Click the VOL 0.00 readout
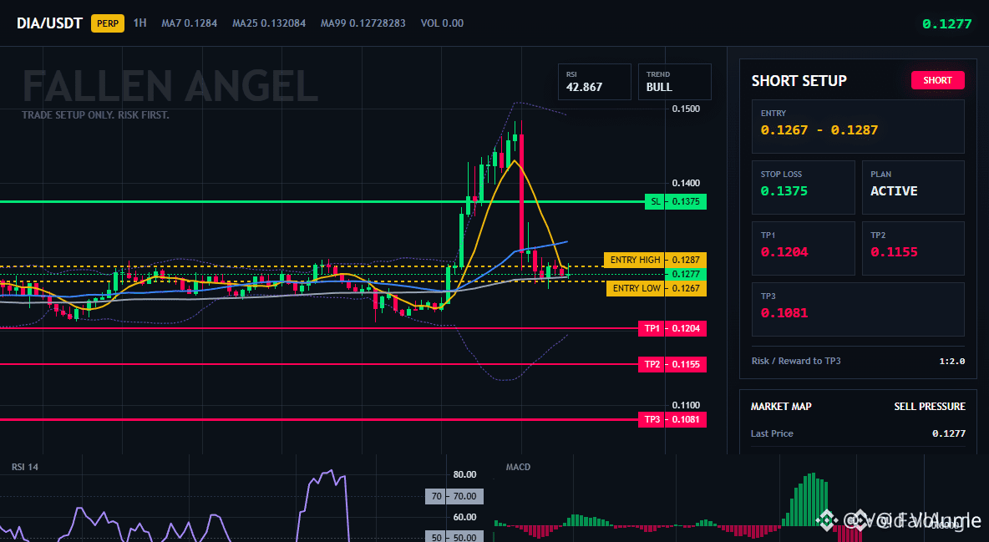The height and width of the screenshot is (542, 989). point(442,23)
